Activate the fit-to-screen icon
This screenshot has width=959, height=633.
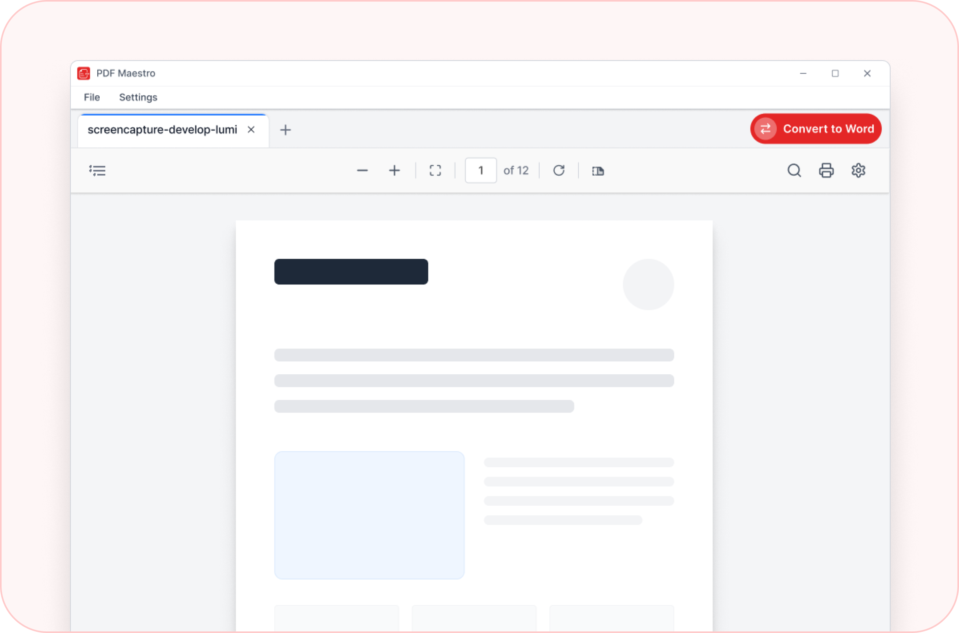(435, 171)
